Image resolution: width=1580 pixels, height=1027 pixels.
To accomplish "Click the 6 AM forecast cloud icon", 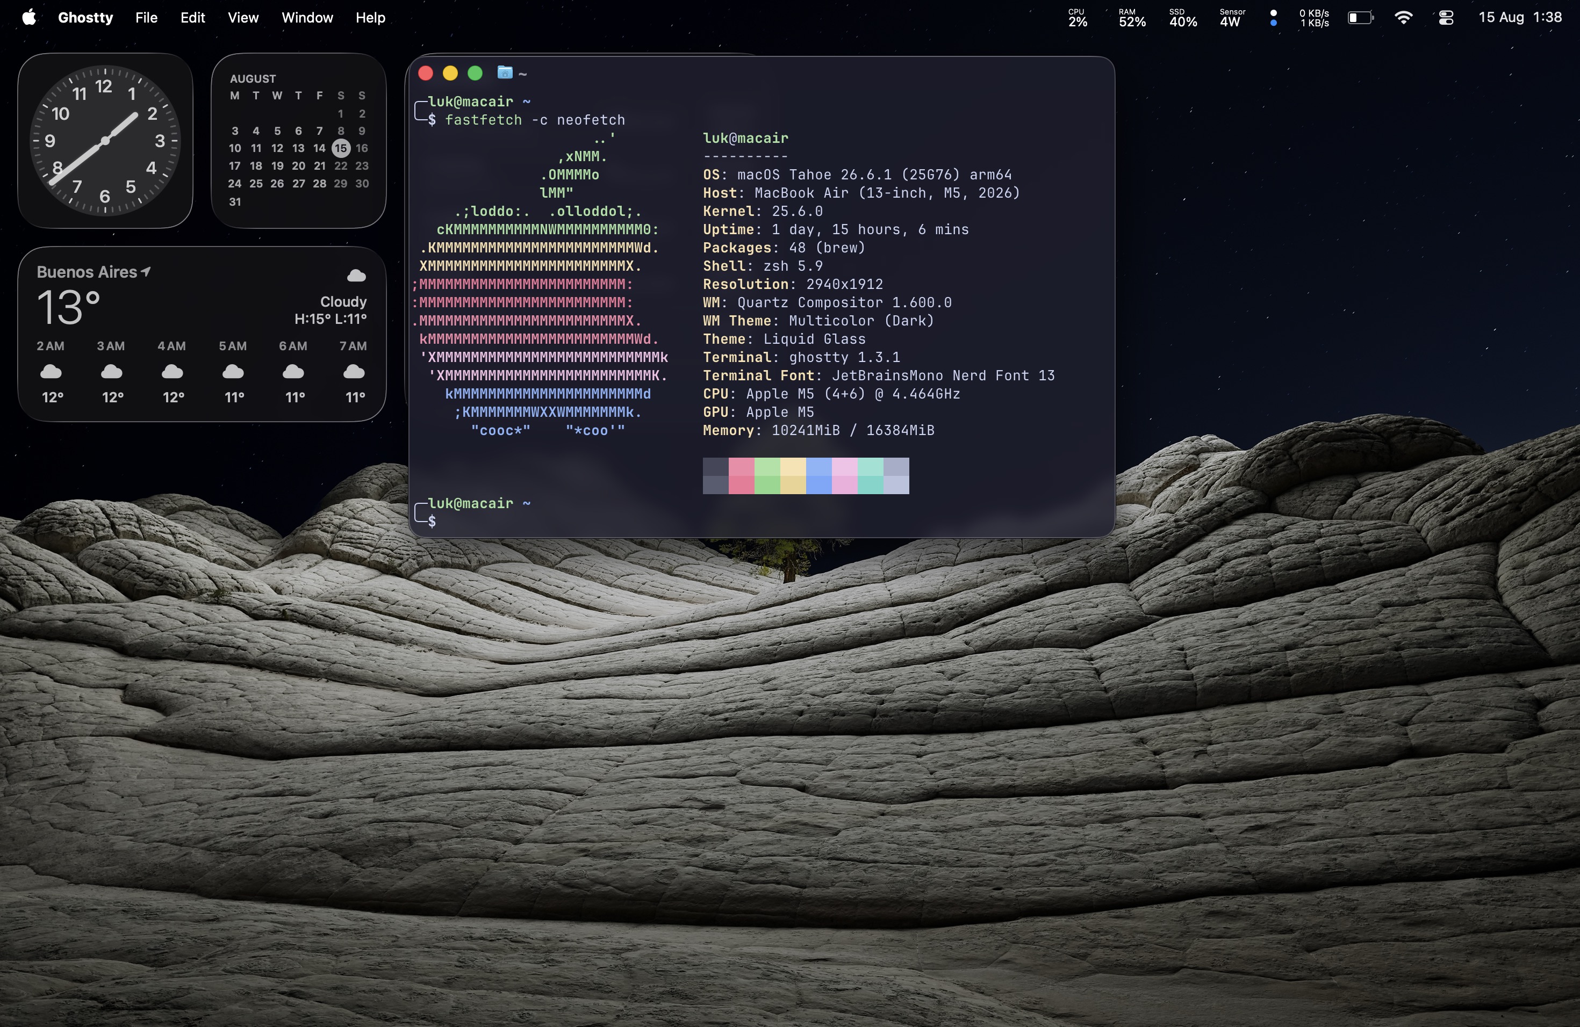I will pyautogui.click(x=293, y=372).
